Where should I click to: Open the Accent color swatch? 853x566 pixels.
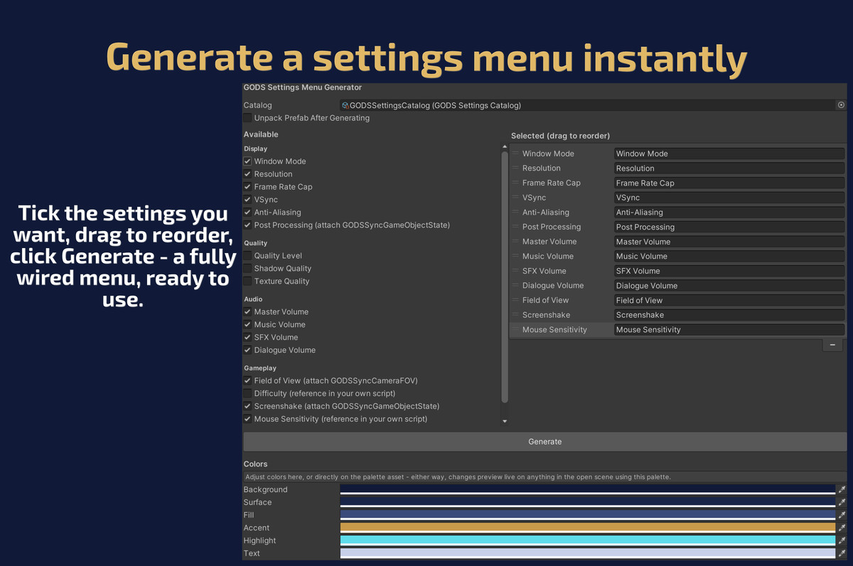click(x=587, y=528)
